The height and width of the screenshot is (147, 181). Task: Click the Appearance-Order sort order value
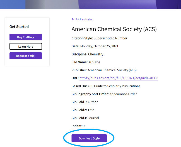coord(123,94)
